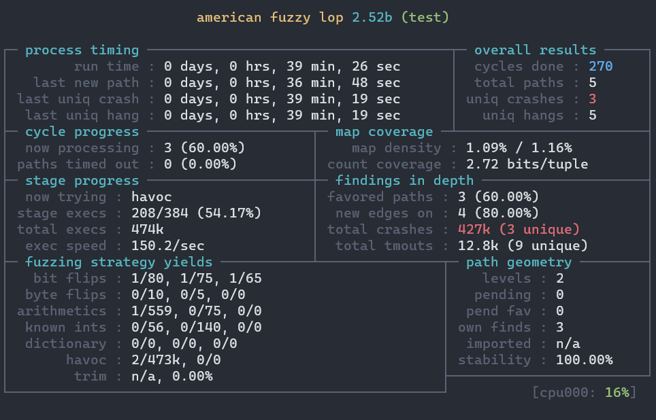
Task: Select known ints value 0/56, 0/140, 0/0
Action: (x=196, y=327)
